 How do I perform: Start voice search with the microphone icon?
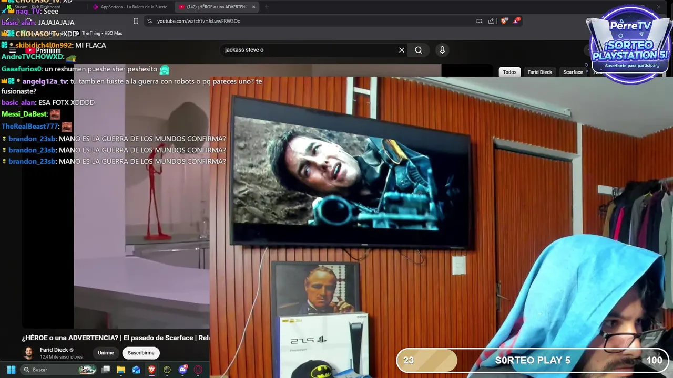[x=442, y=50]
